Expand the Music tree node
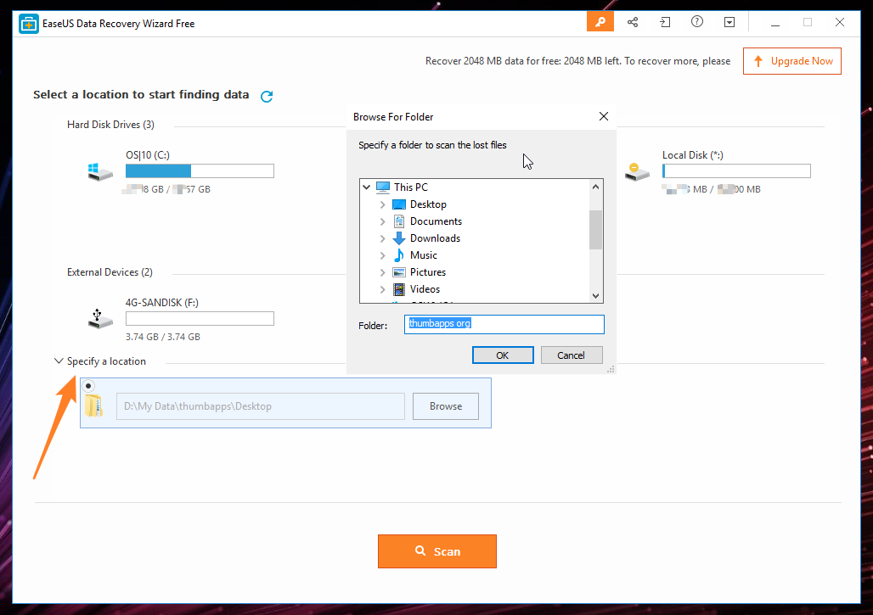This screenshot has height=615, width=873. [x=382, y=255]
